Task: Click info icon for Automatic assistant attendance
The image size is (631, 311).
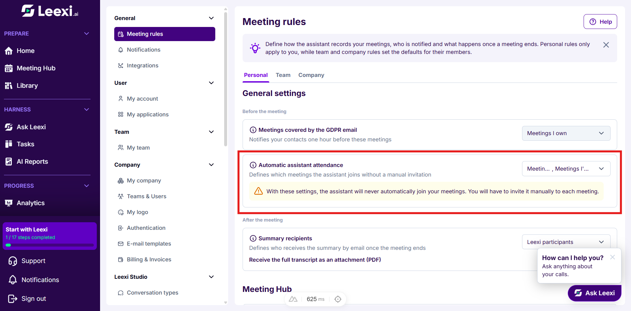Action: 253,165
